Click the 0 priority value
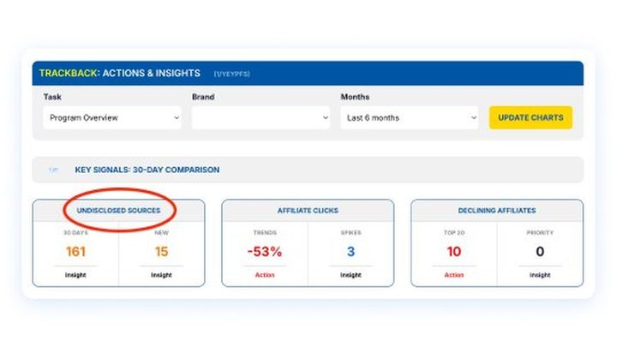617x347 pixels. 540,251
